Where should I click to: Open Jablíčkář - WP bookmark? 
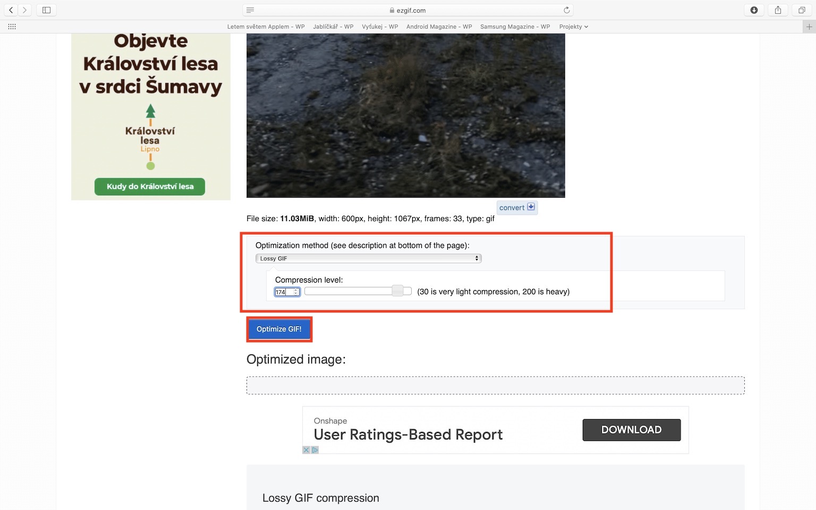333,27
